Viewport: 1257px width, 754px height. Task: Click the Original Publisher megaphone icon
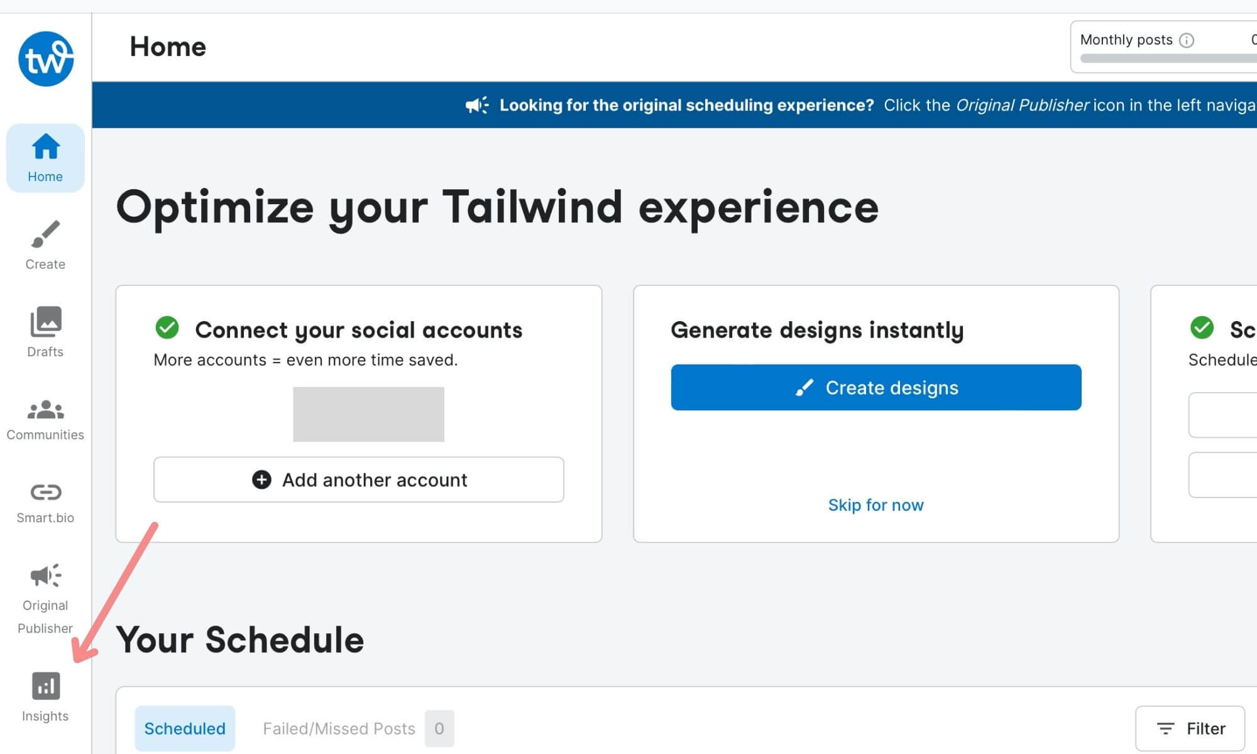coord(45,575)
